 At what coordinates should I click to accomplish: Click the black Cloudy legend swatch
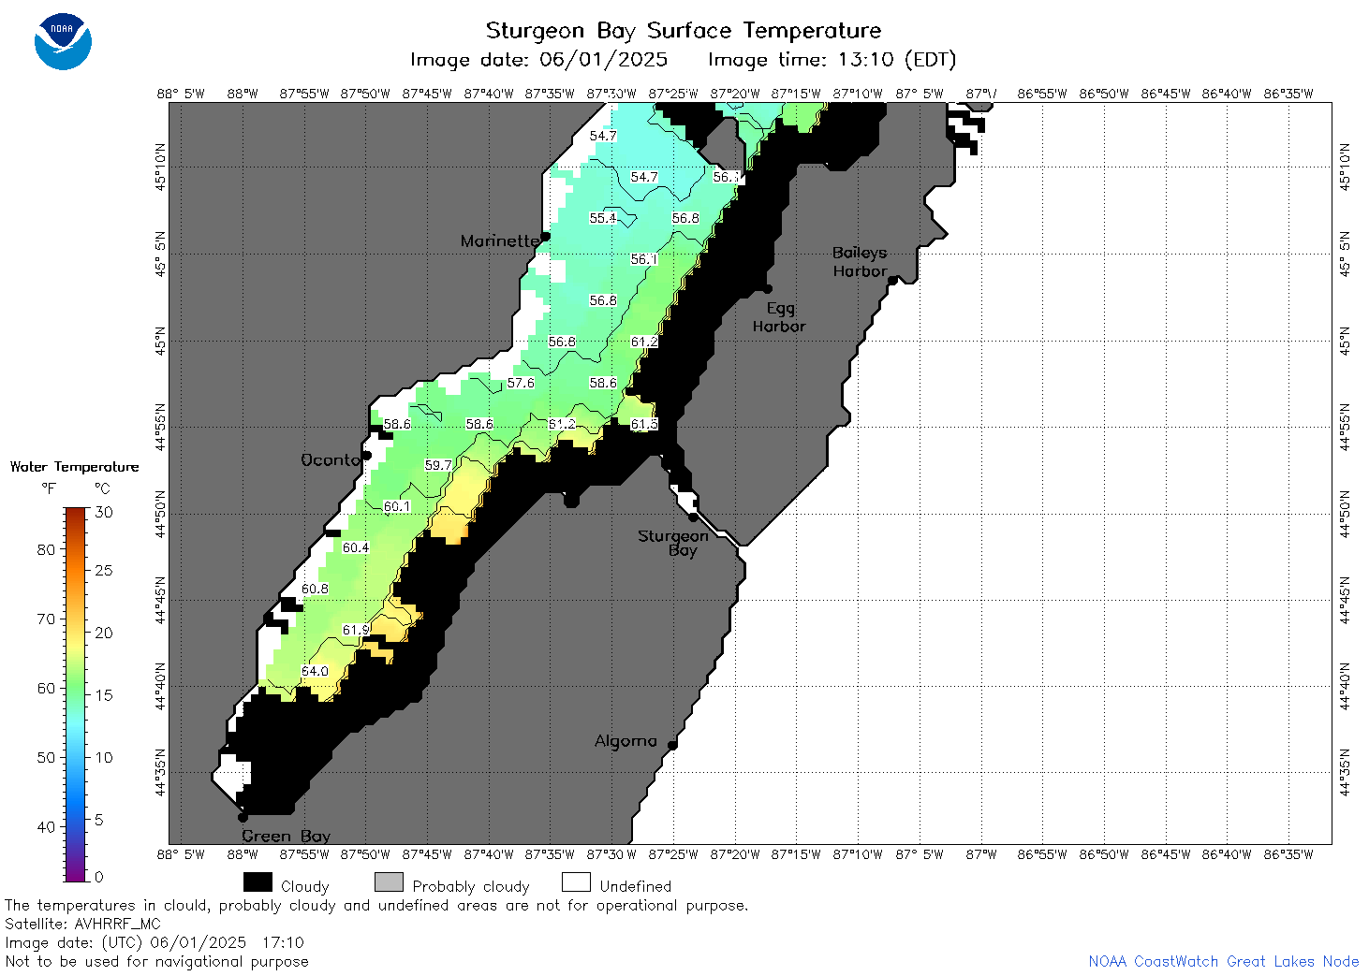tap(258, 882)
